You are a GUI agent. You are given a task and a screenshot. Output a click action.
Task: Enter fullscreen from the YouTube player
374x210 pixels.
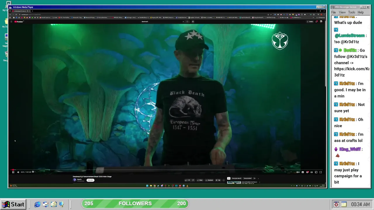pyautogui.click(x=321, y=172)
